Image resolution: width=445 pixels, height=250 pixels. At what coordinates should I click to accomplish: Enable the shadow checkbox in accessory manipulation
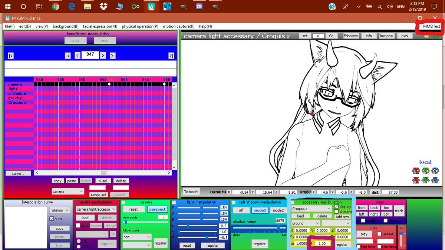coord(336,211)
